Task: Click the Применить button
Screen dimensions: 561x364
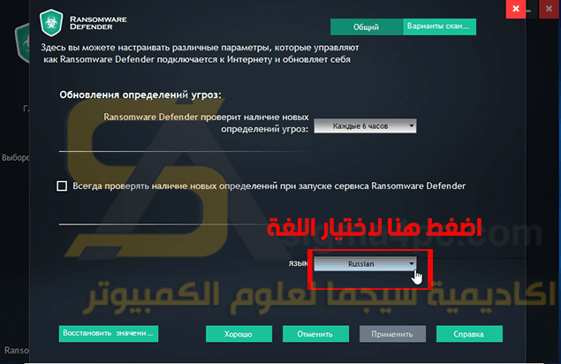Action: point(392,334)
